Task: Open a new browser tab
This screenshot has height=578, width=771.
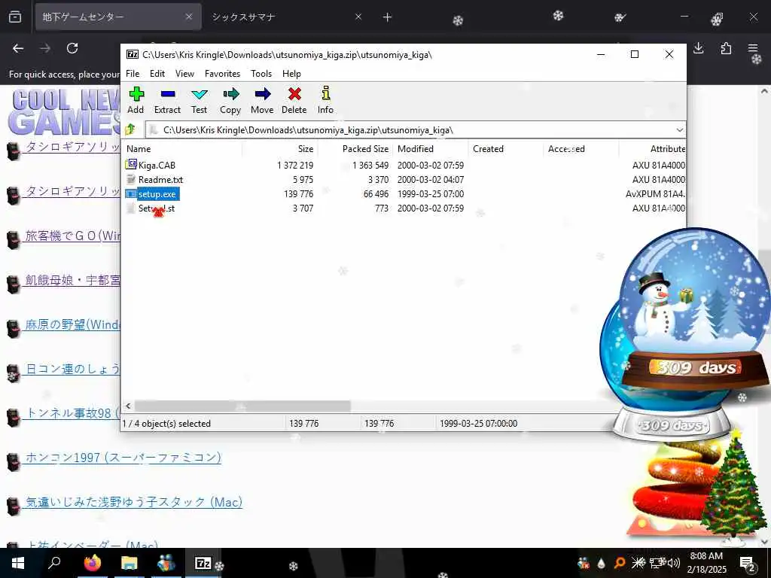Action: coord(388,17)
